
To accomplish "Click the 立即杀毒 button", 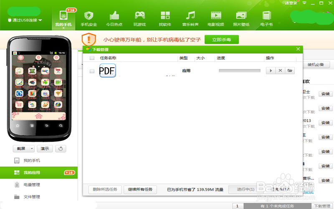I will point(222,39).
